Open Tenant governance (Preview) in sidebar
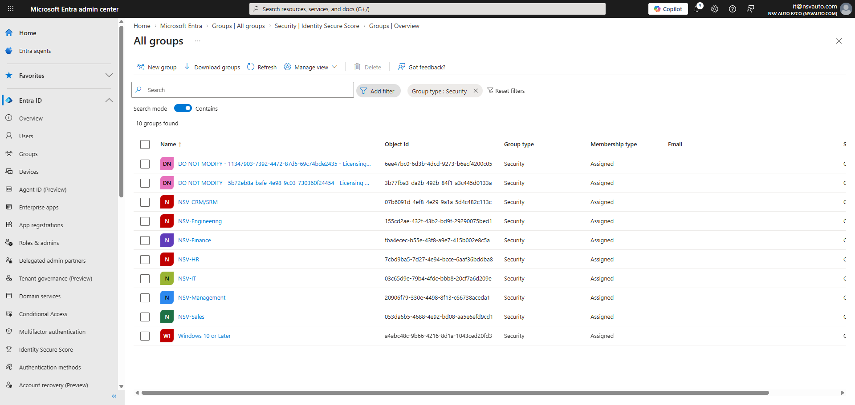This screenshot has width=855, height=405. pos(56,279)
